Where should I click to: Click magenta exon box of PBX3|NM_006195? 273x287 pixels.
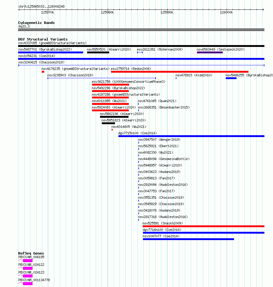point(28,261)
